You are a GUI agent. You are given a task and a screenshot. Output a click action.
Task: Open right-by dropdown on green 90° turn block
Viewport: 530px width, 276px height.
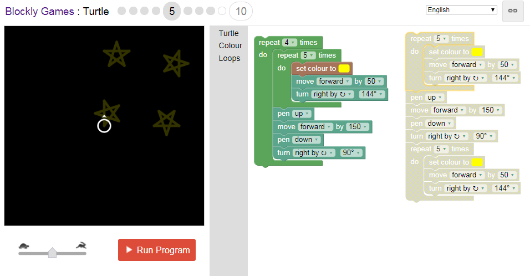tap(314, 153)
